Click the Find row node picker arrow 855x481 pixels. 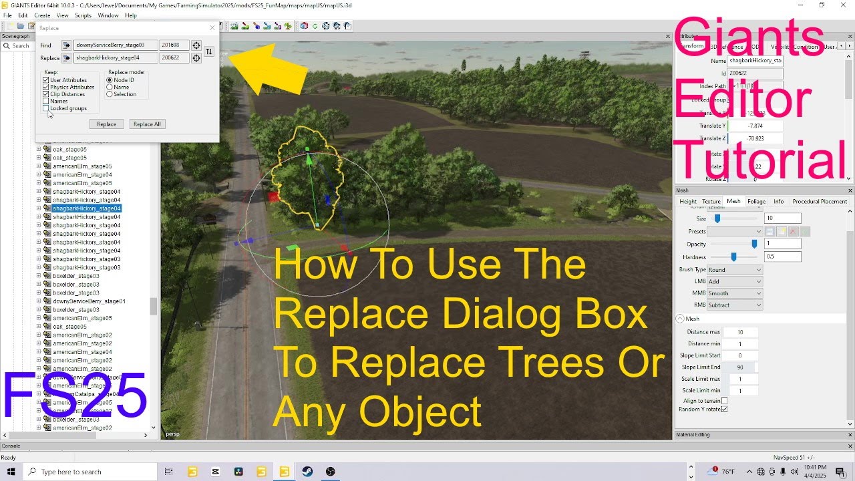point(66,45)
